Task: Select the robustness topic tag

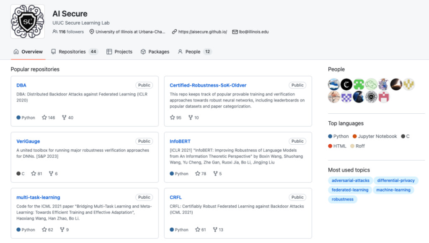Action: [343, 199]
